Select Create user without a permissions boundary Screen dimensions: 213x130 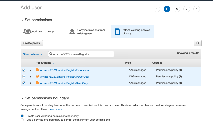tap(22, 116)
